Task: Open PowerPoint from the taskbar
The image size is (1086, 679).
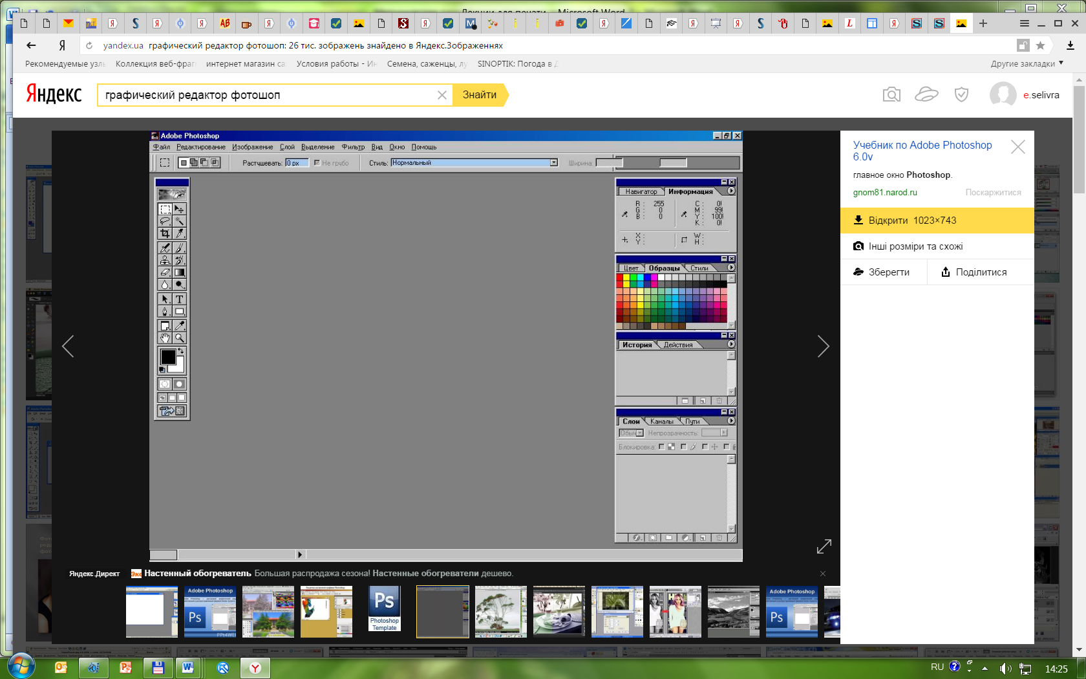Action: (x=125, y=667)
